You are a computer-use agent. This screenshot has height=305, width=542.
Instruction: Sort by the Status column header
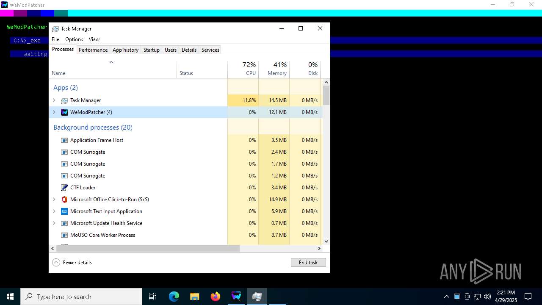pyautogui.click(x=202, y=69)
